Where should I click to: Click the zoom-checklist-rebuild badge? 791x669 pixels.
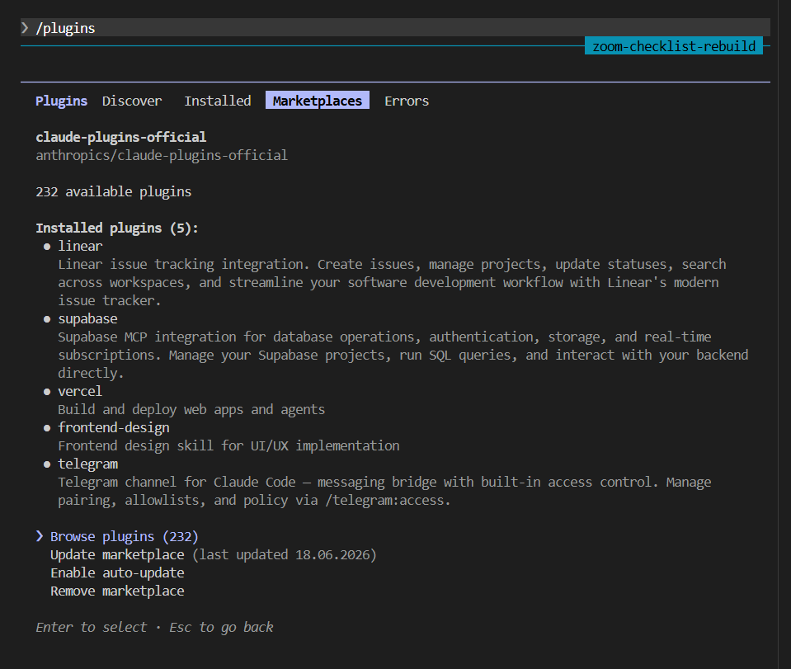pyautogui.click(x=673, y=46)
